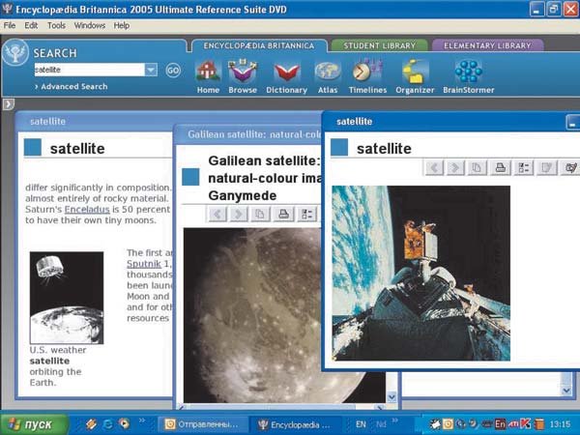Open the File menu
Viewport: 580px width, 435px height.
pyautogui.click(x=10, y=25)
